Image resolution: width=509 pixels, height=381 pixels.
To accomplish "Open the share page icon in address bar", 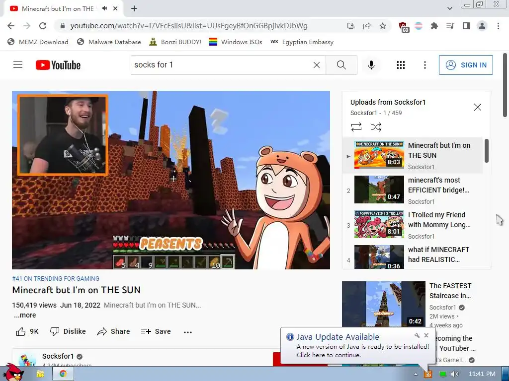I will coord(367,26).
